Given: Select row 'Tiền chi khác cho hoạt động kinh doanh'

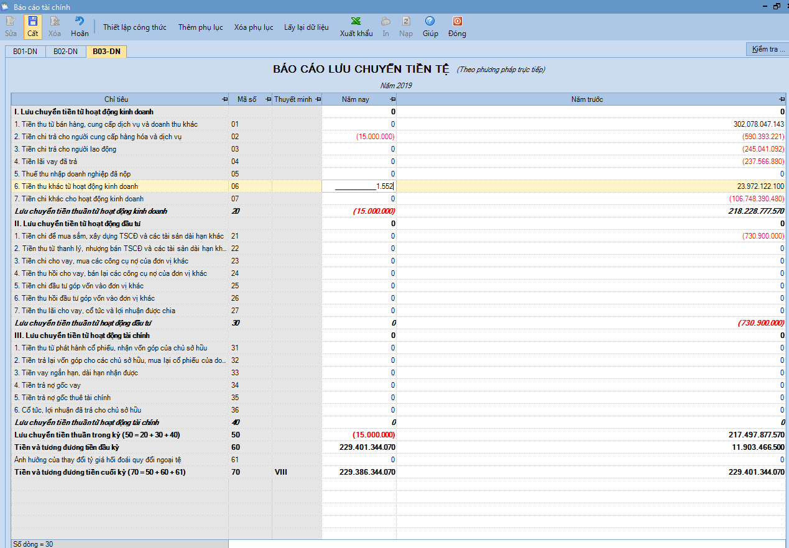Looking at the screenshot, I should point(398,199).
